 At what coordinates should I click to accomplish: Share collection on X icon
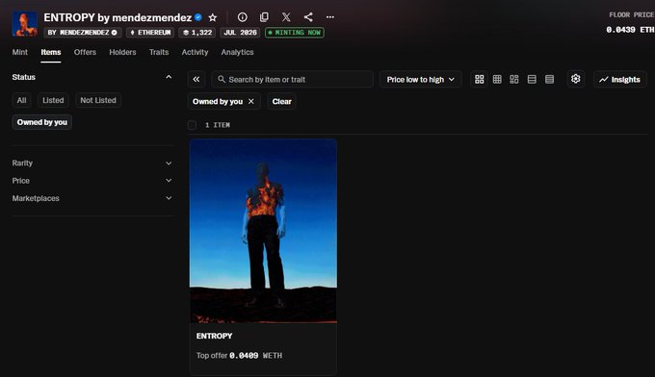(286, 17)
